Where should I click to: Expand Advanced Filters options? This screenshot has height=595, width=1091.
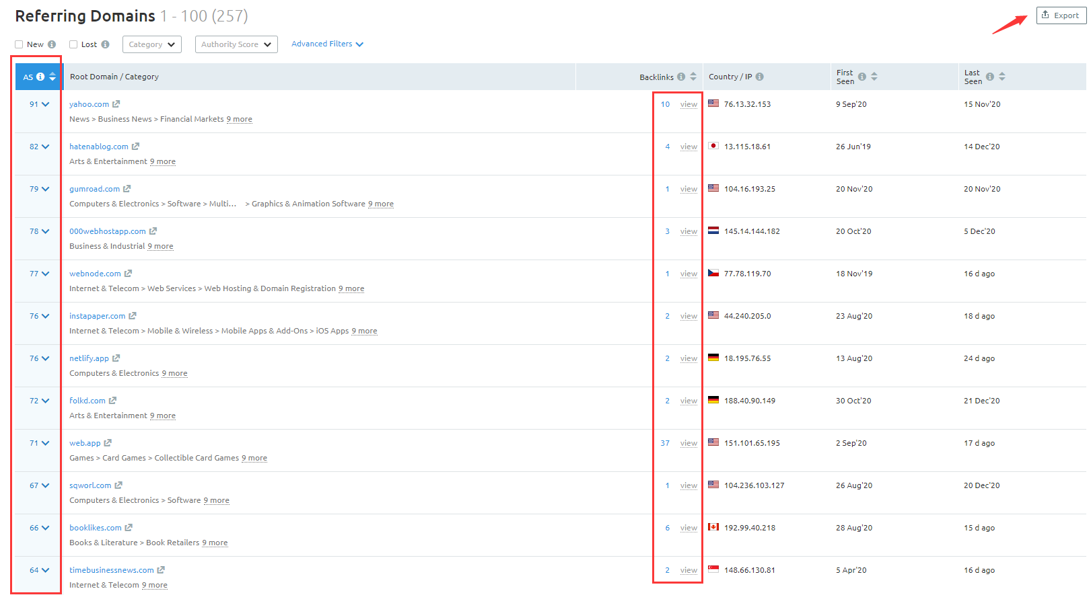click(327, 44)
